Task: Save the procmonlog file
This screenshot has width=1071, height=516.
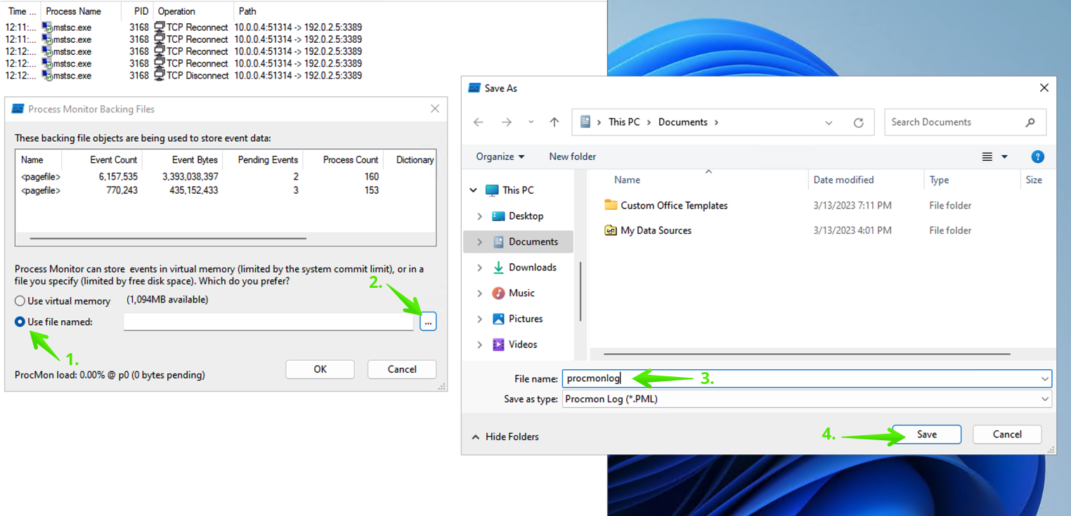Action: pos(926,435)
